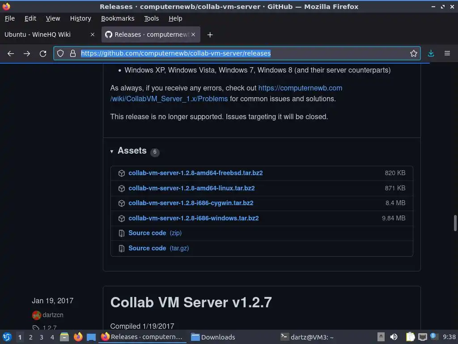Open the shield tracking protection icon
Viewport: 458px width, 344px height.
pos(60,53)
